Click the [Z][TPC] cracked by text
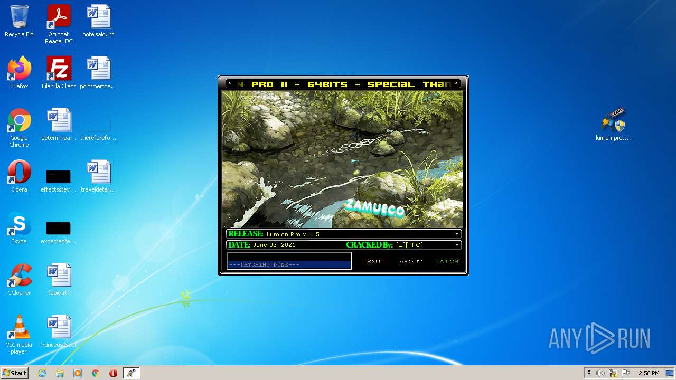 point(409,245)
